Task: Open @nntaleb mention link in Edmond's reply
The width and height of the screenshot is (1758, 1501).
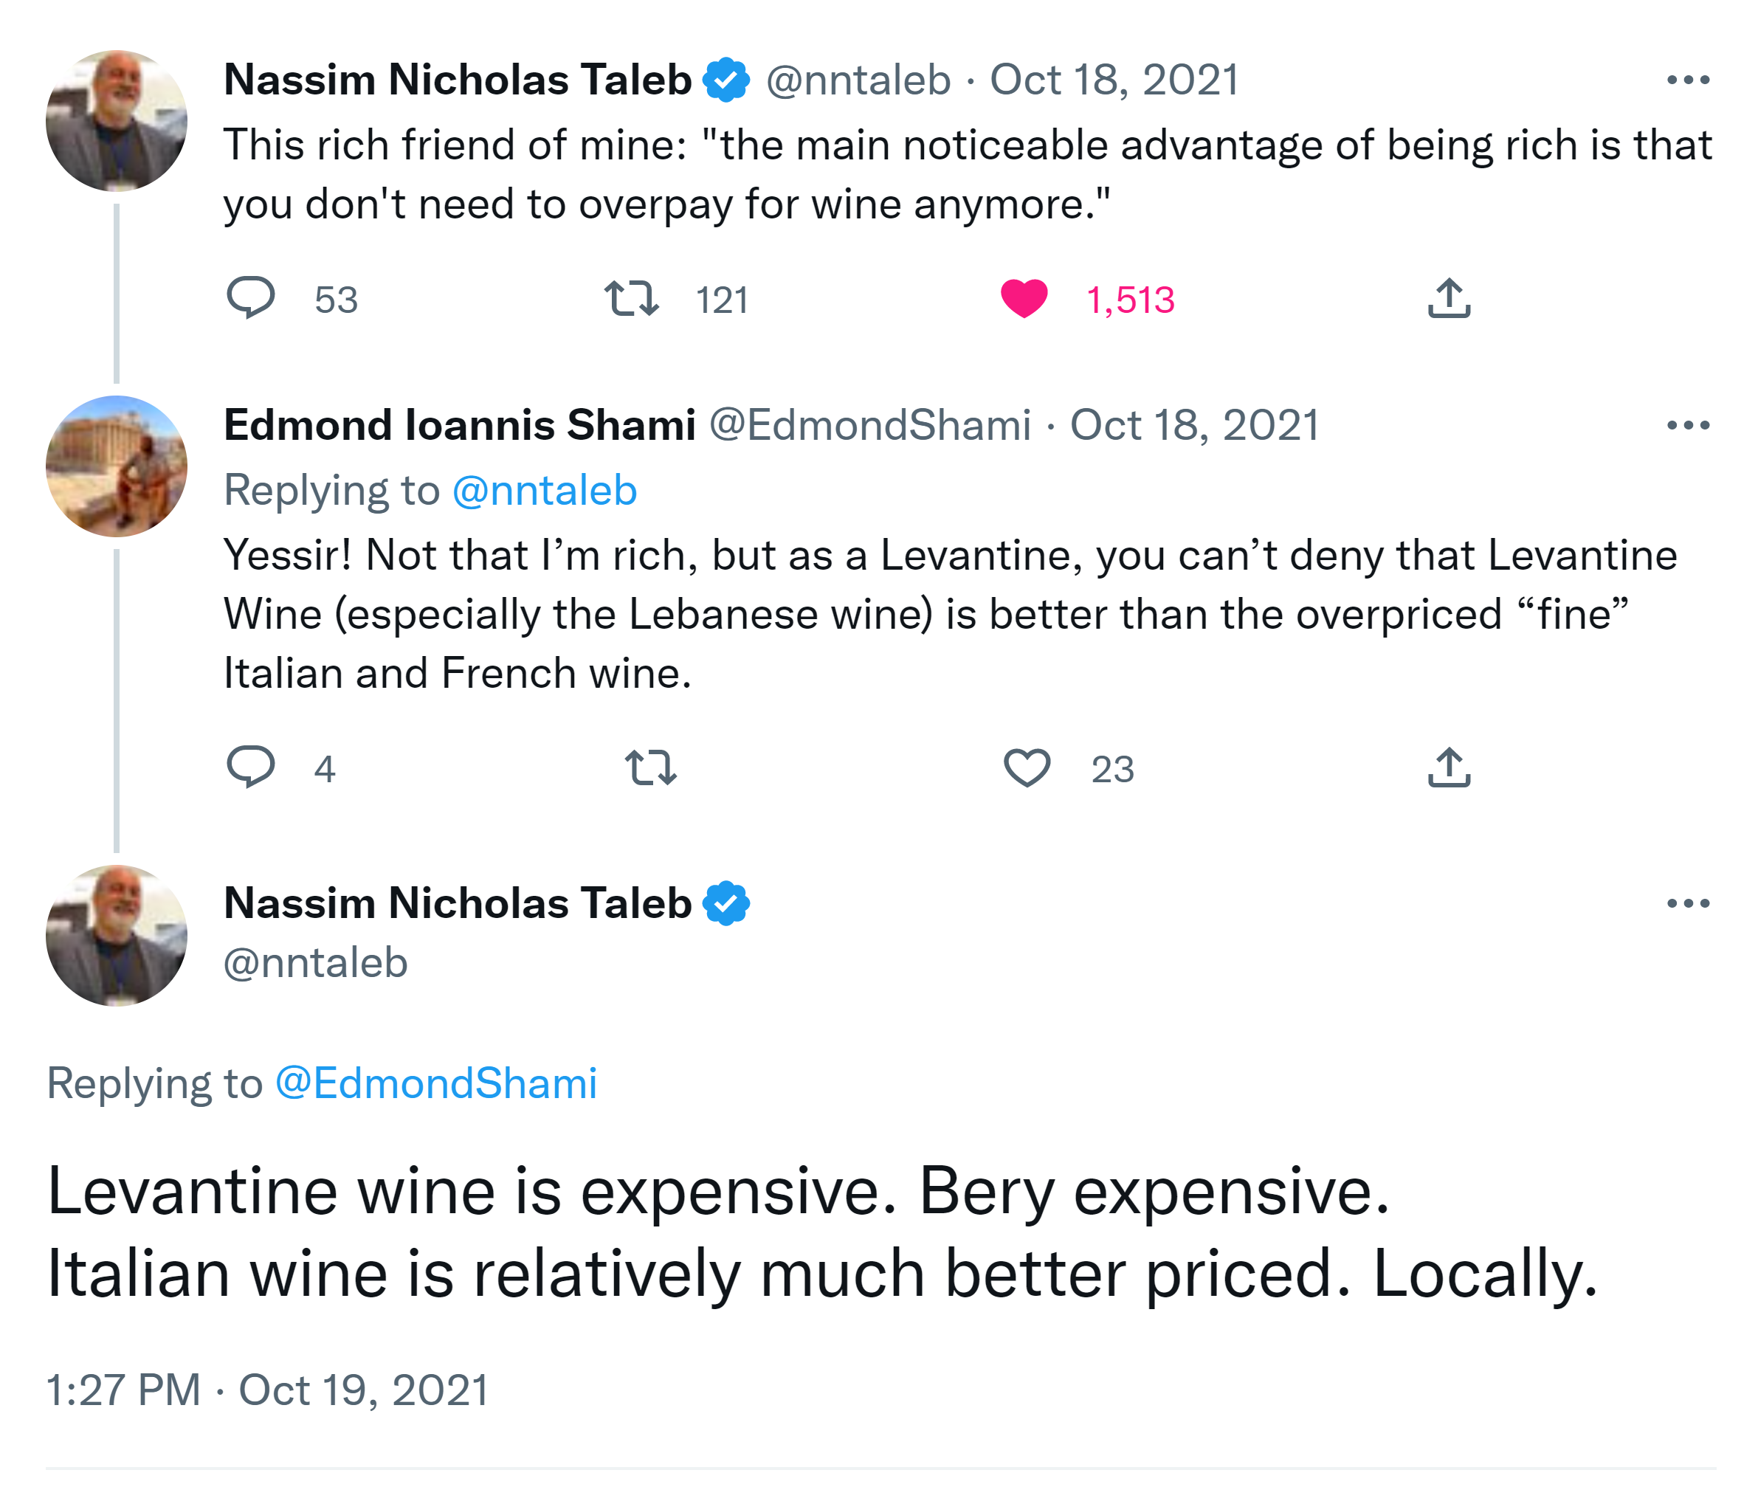Action: pos(544,491)
